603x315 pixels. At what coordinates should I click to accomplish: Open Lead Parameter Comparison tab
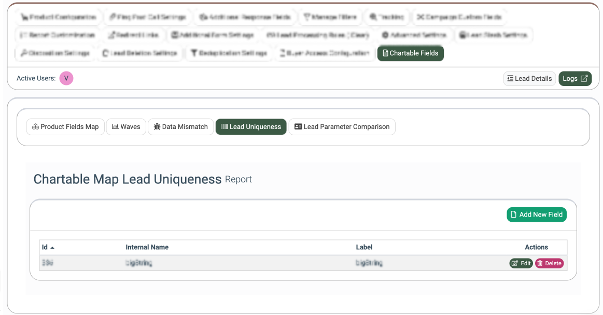(x=342, y=127)
